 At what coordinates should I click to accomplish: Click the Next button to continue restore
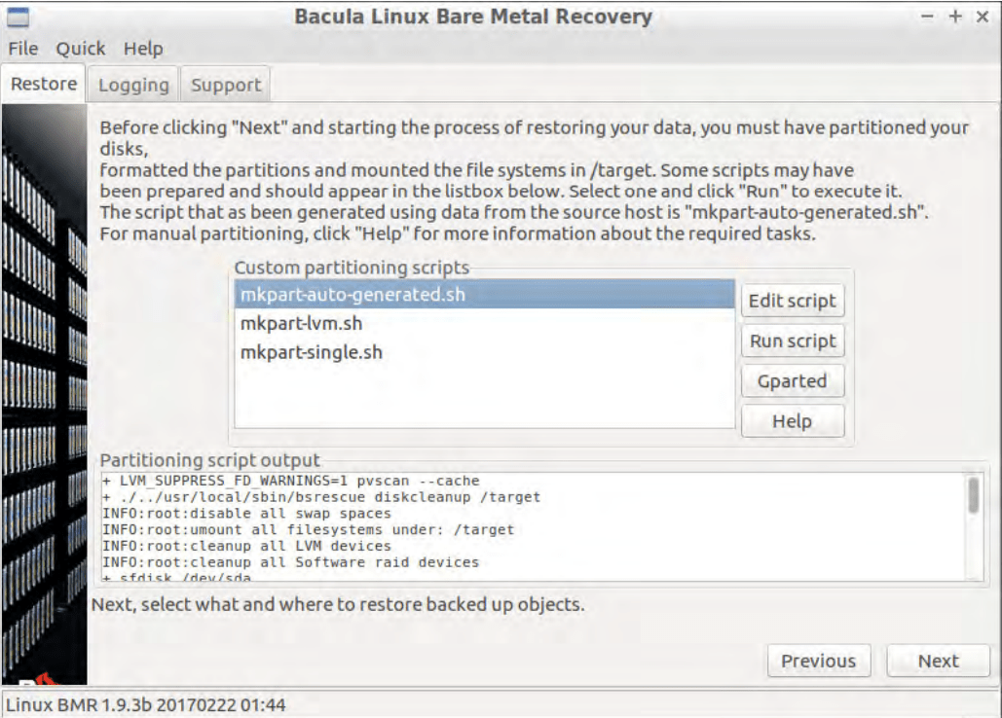(x=938, y=661)
